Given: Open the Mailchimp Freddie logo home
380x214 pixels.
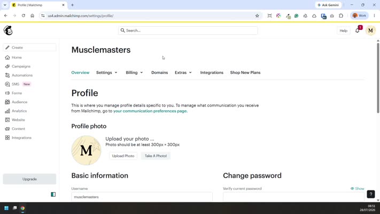Looking at the screenshot, I should tap(8, 30).
